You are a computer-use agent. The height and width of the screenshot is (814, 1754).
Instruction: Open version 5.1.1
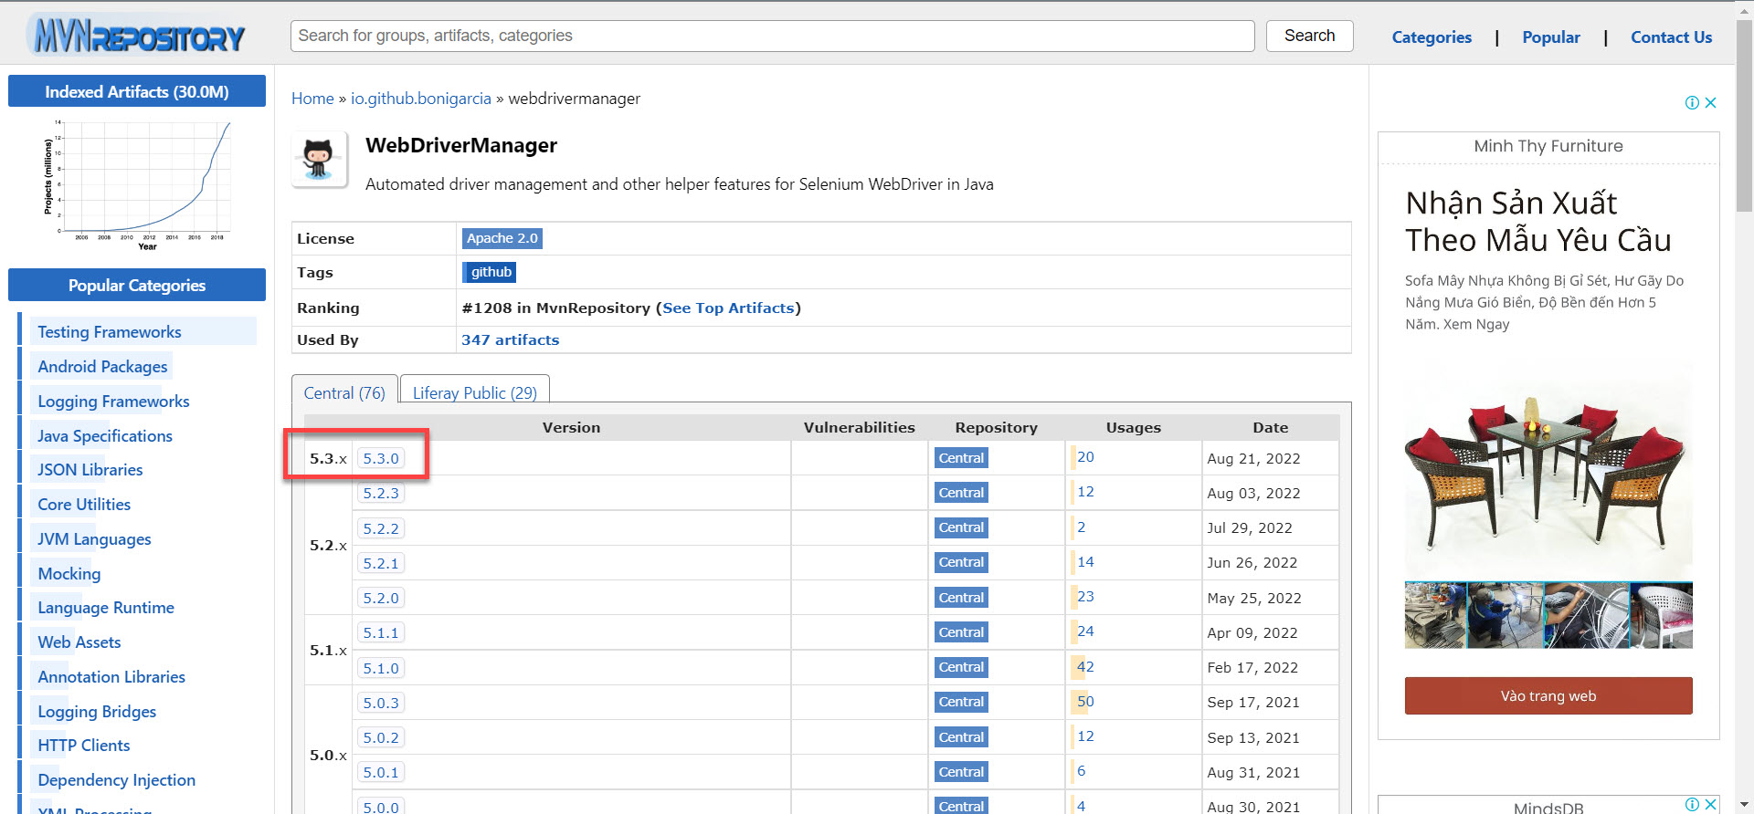381,632
